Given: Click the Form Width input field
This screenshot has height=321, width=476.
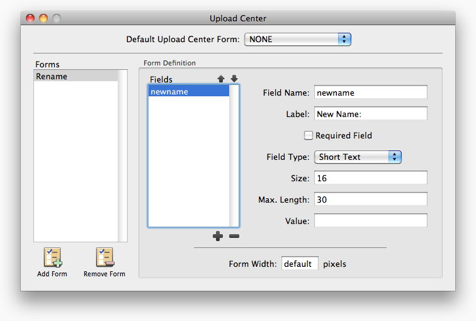Looking at the screenshot, I should [x=300, y=264].
